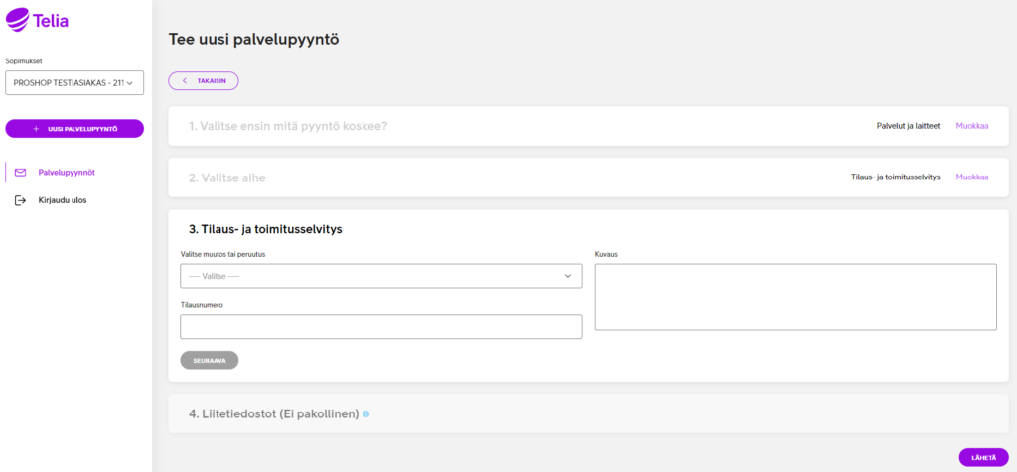Open the Palvelupyynnöt menu item
Image resolution: width=1017 pixels, height=472 pixels.
click(67, 173)
